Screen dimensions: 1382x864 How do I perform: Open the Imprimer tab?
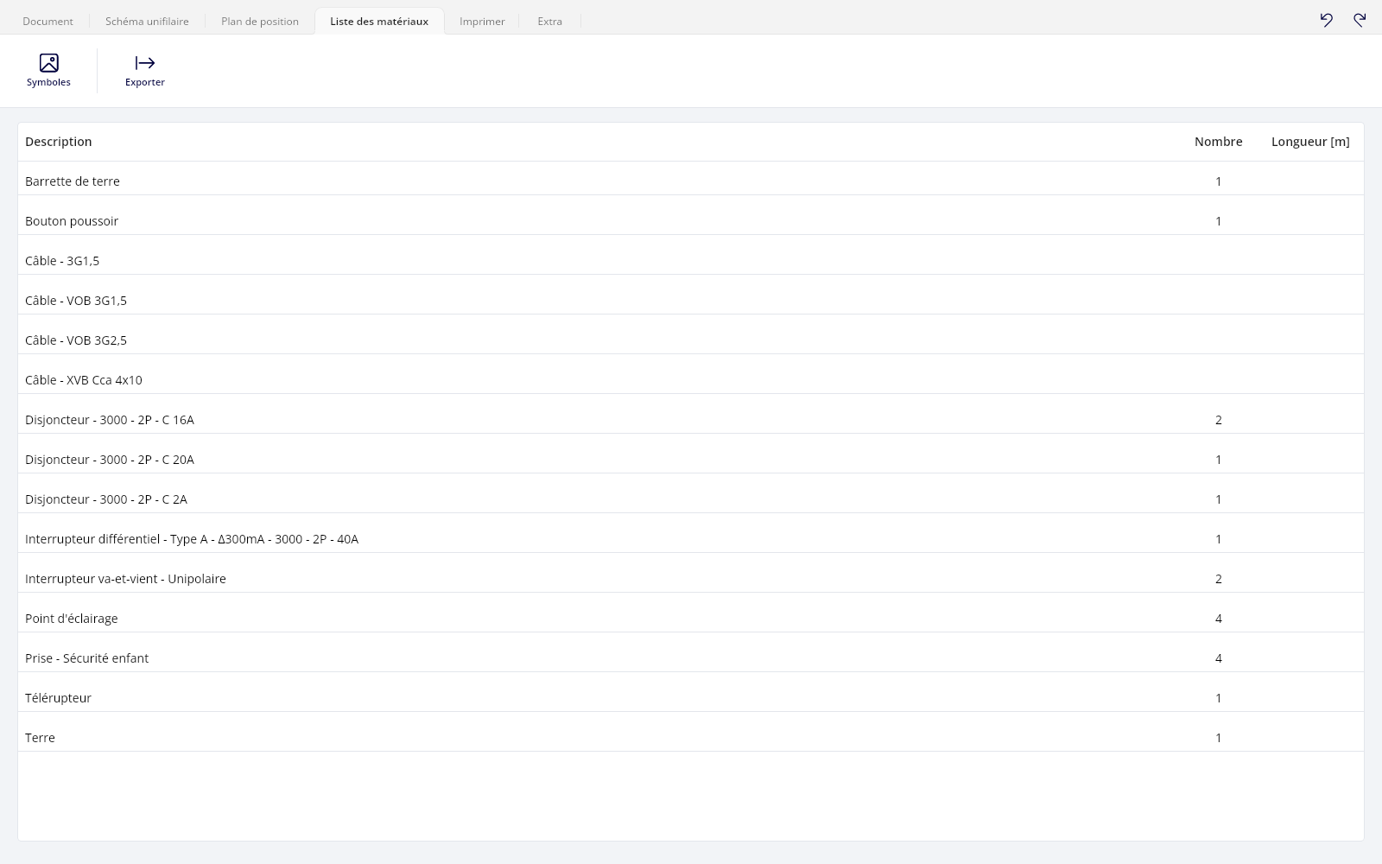point(482,22)
